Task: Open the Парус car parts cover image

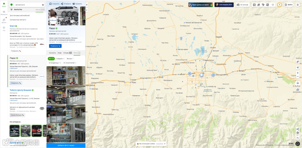Action: [63, 16]
